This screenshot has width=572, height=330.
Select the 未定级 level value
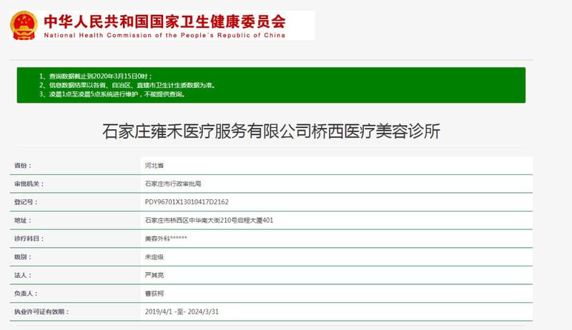pyautogui.click(x=154, y=257)
